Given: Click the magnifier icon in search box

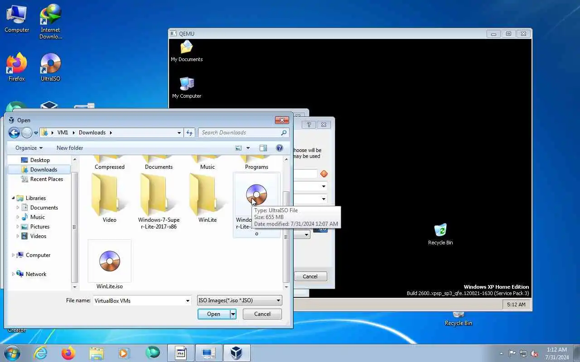Looking at the screenshot, I should (x=284, y=133).
